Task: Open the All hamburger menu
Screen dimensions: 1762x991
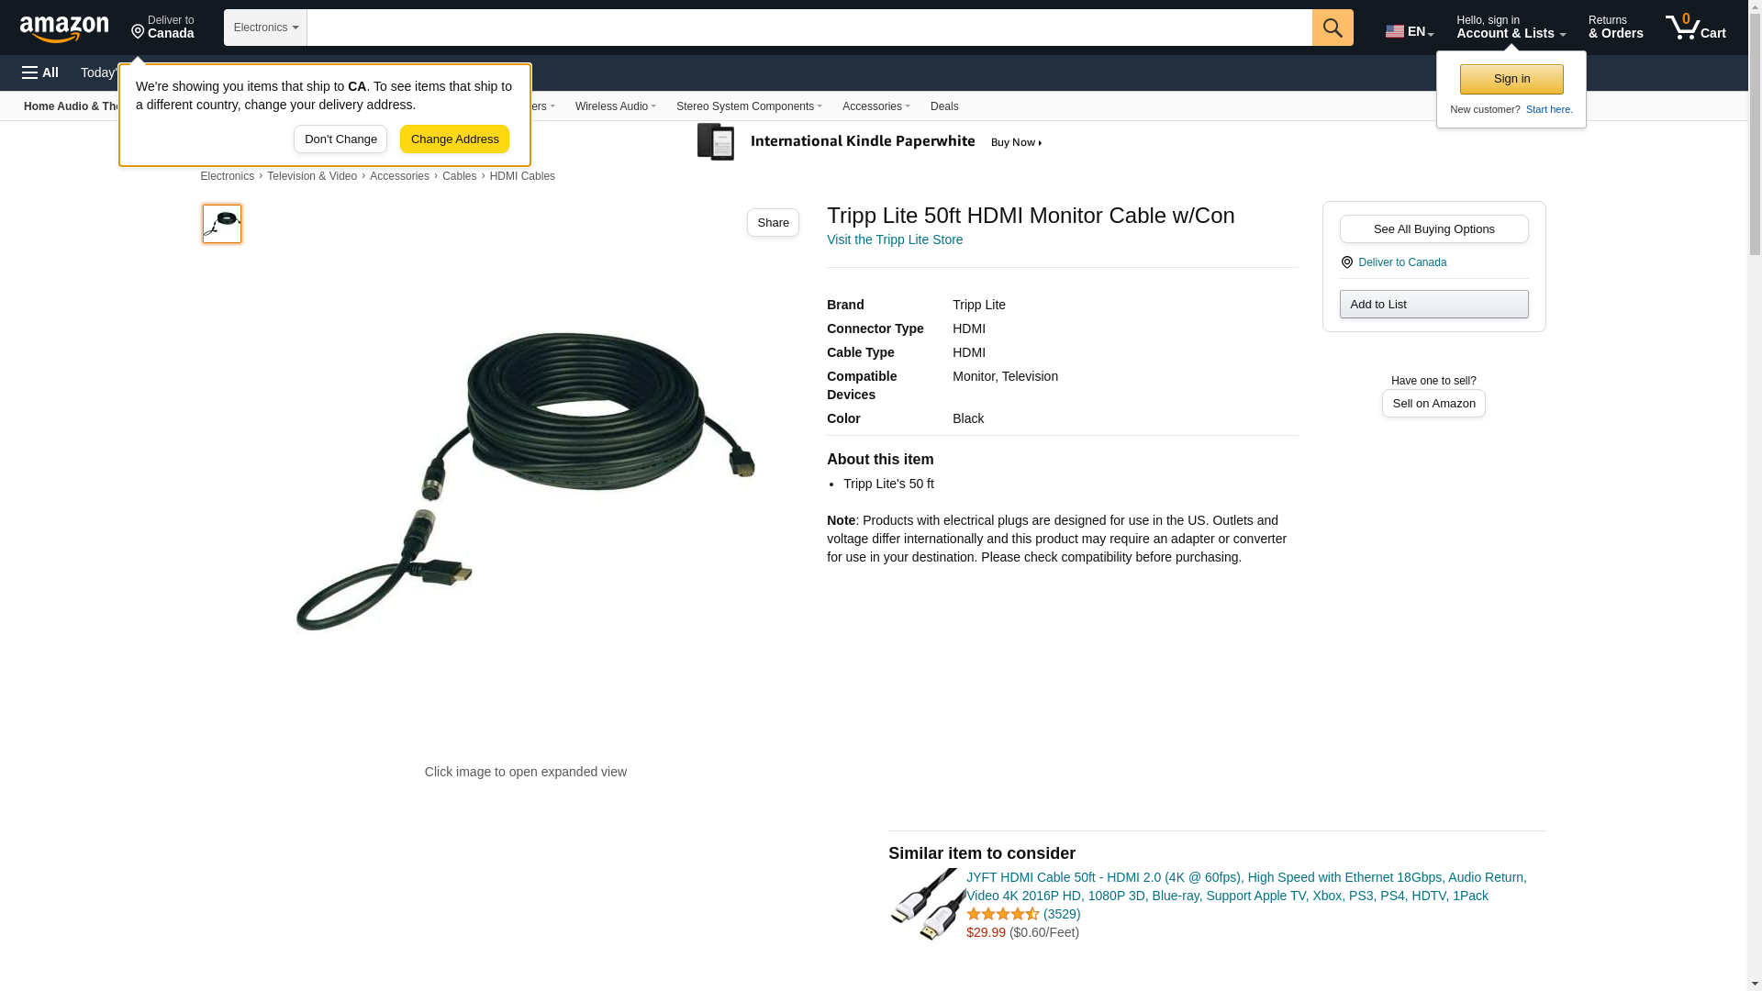Action: [x=40, y=72]
